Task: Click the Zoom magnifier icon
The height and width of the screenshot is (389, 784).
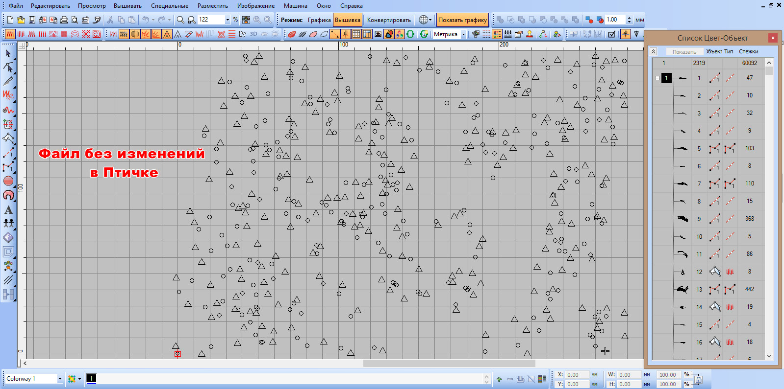Action: click(x=180, y=20)
